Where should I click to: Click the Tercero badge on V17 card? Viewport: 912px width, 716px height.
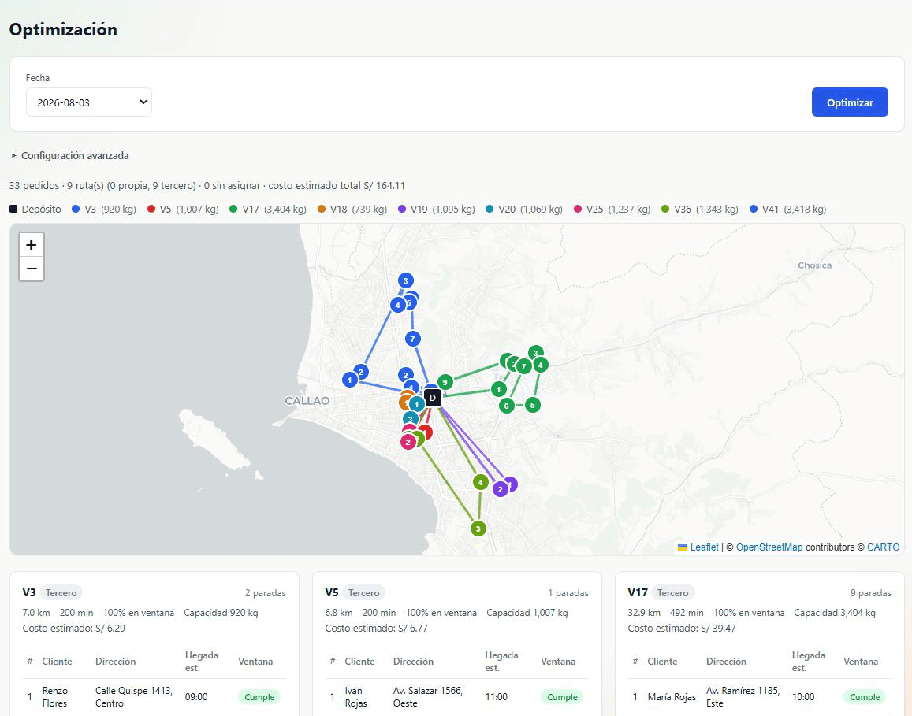click(x=672, y=593)
